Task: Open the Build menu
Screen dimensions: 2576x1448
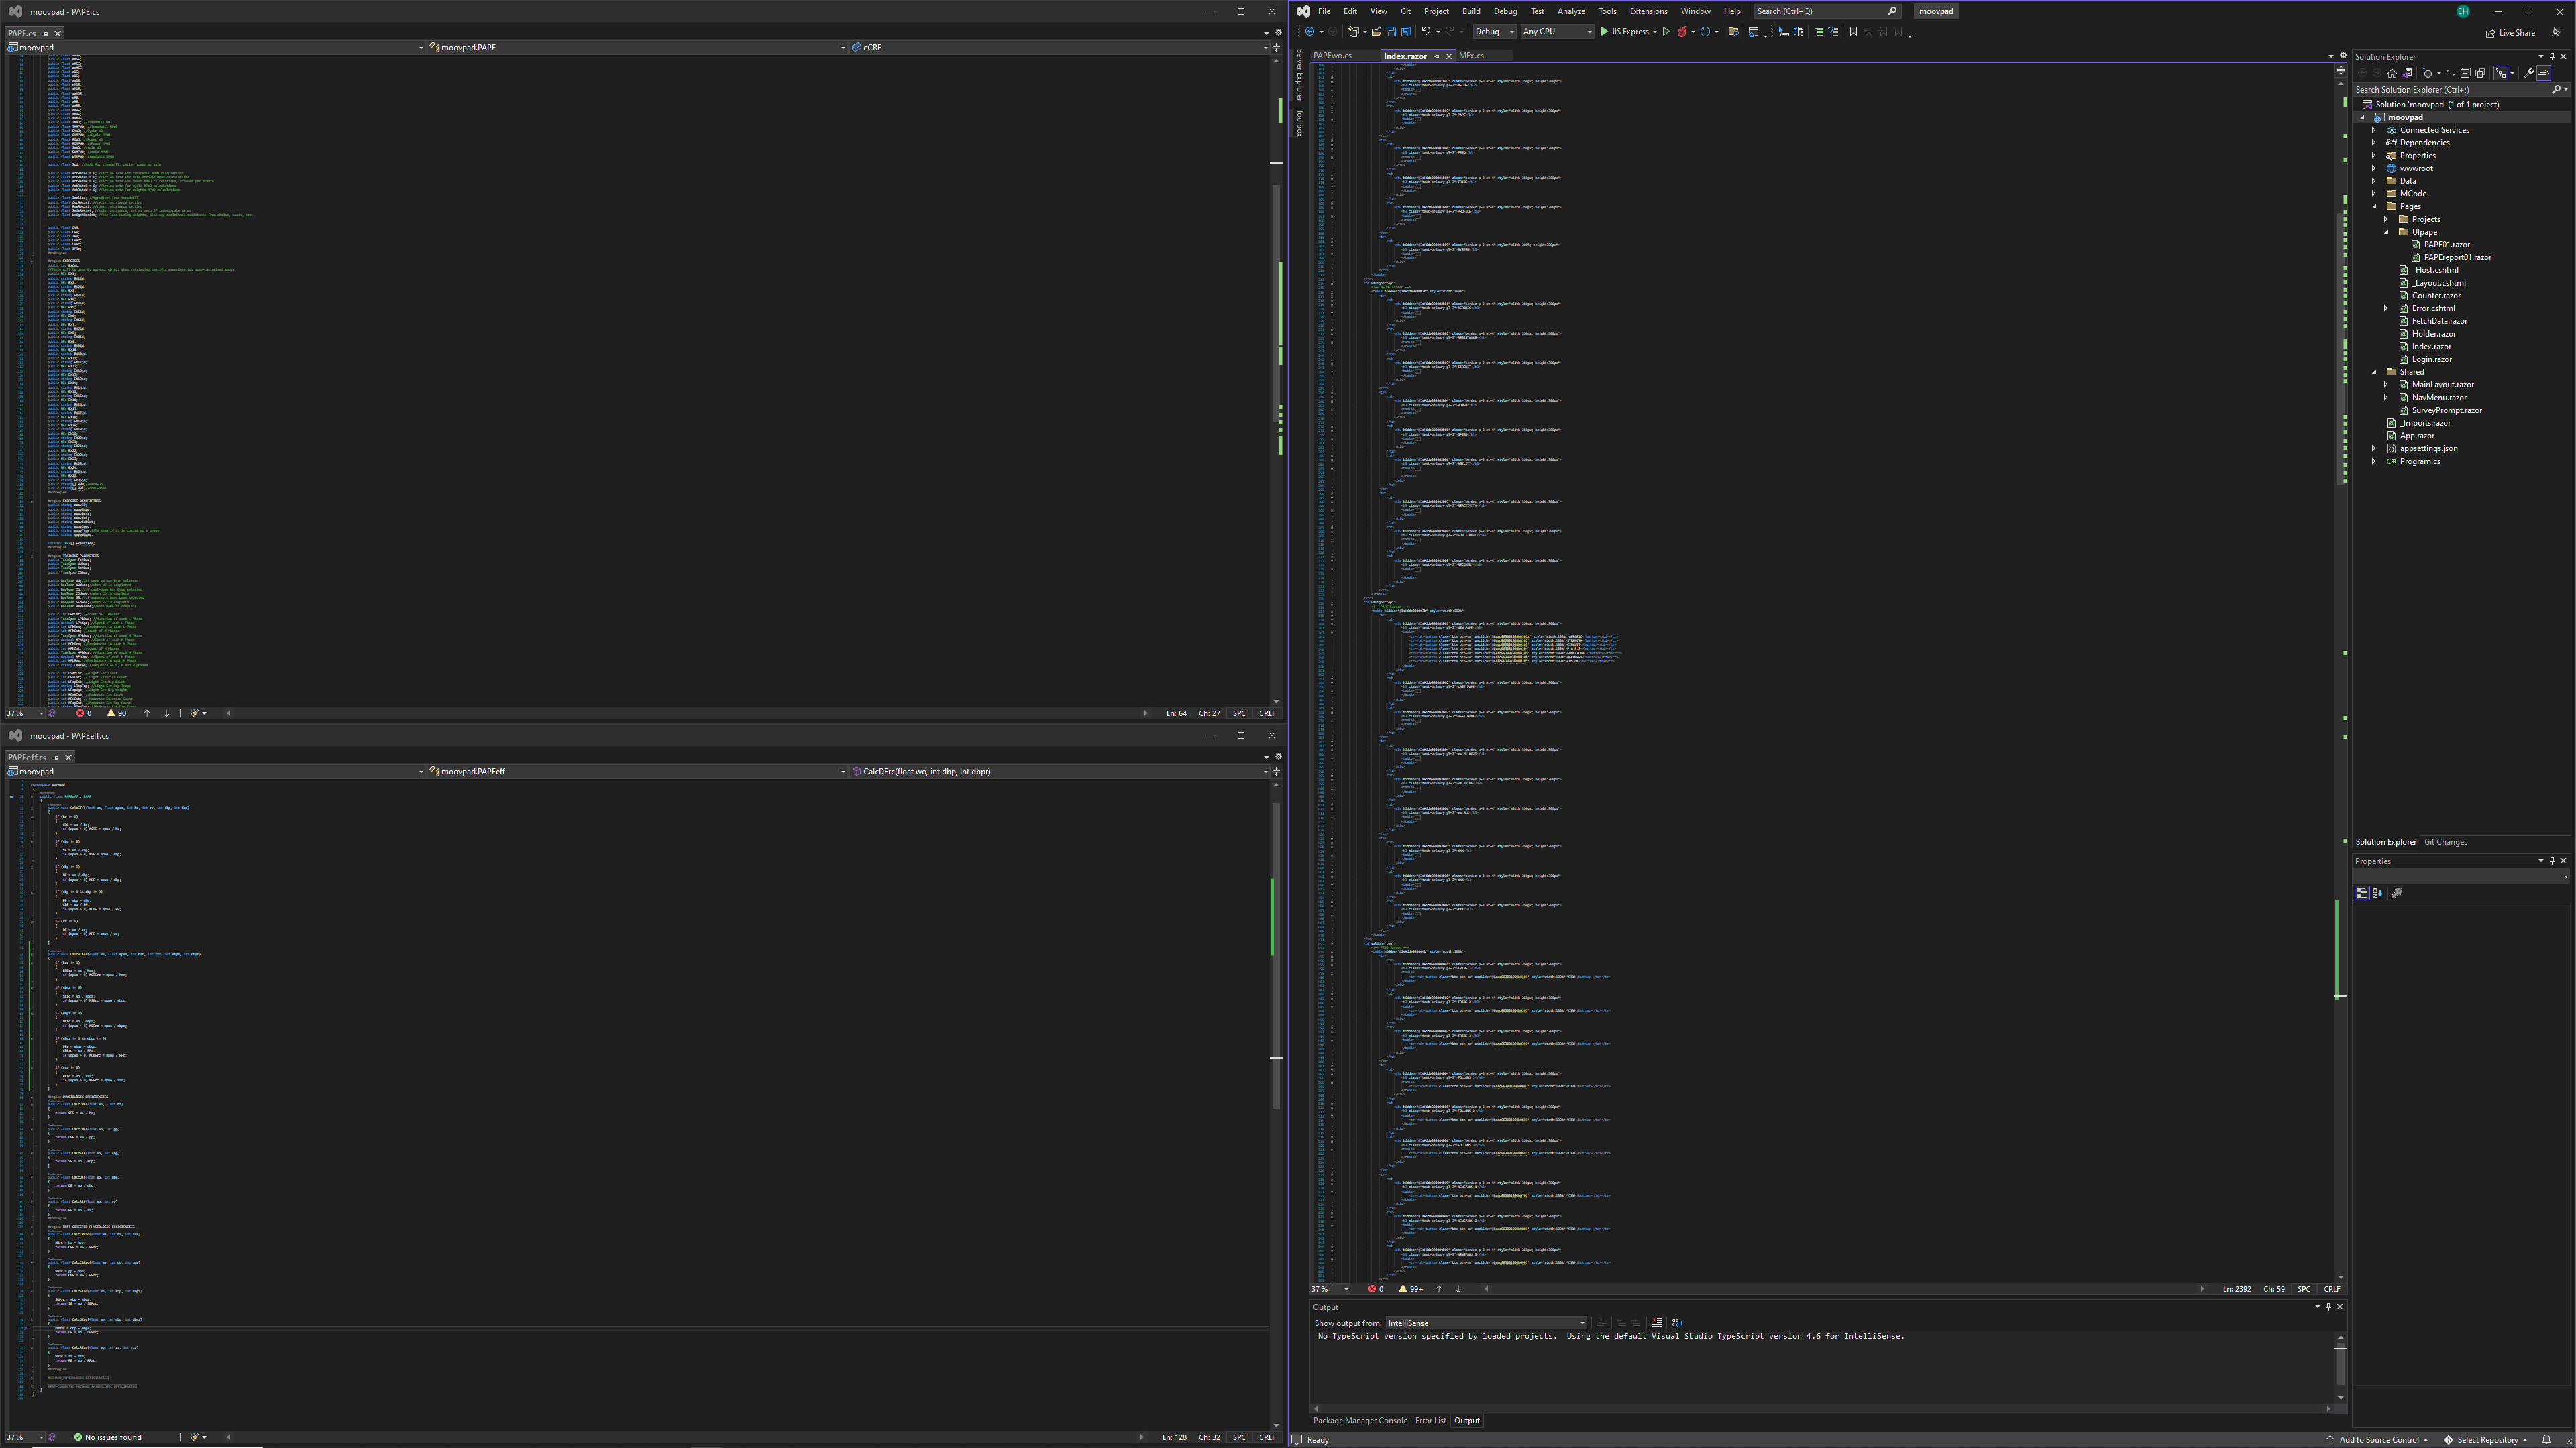Action: 1471,11
